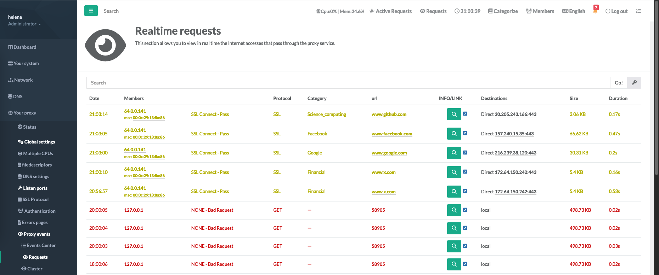Expand the Proxy events submenu

[37, 234]
